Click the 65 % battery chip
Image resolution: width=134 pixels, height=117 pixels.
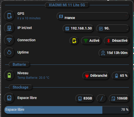point(121,76)
